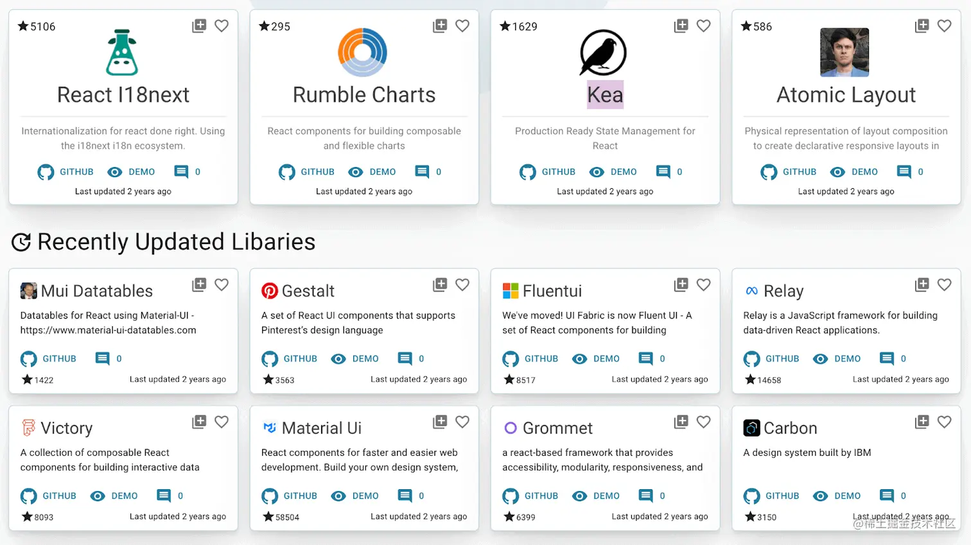Add Carbon to a collection

pyautogui.click(x=922, y=422)
